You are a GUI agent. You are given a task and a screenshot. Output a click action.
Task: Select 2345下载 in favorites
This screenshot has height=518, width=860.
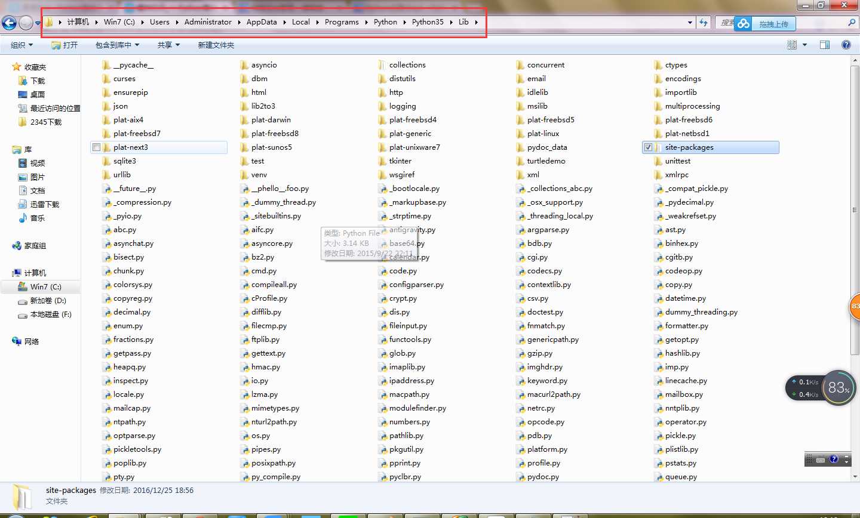click(40, 122)
